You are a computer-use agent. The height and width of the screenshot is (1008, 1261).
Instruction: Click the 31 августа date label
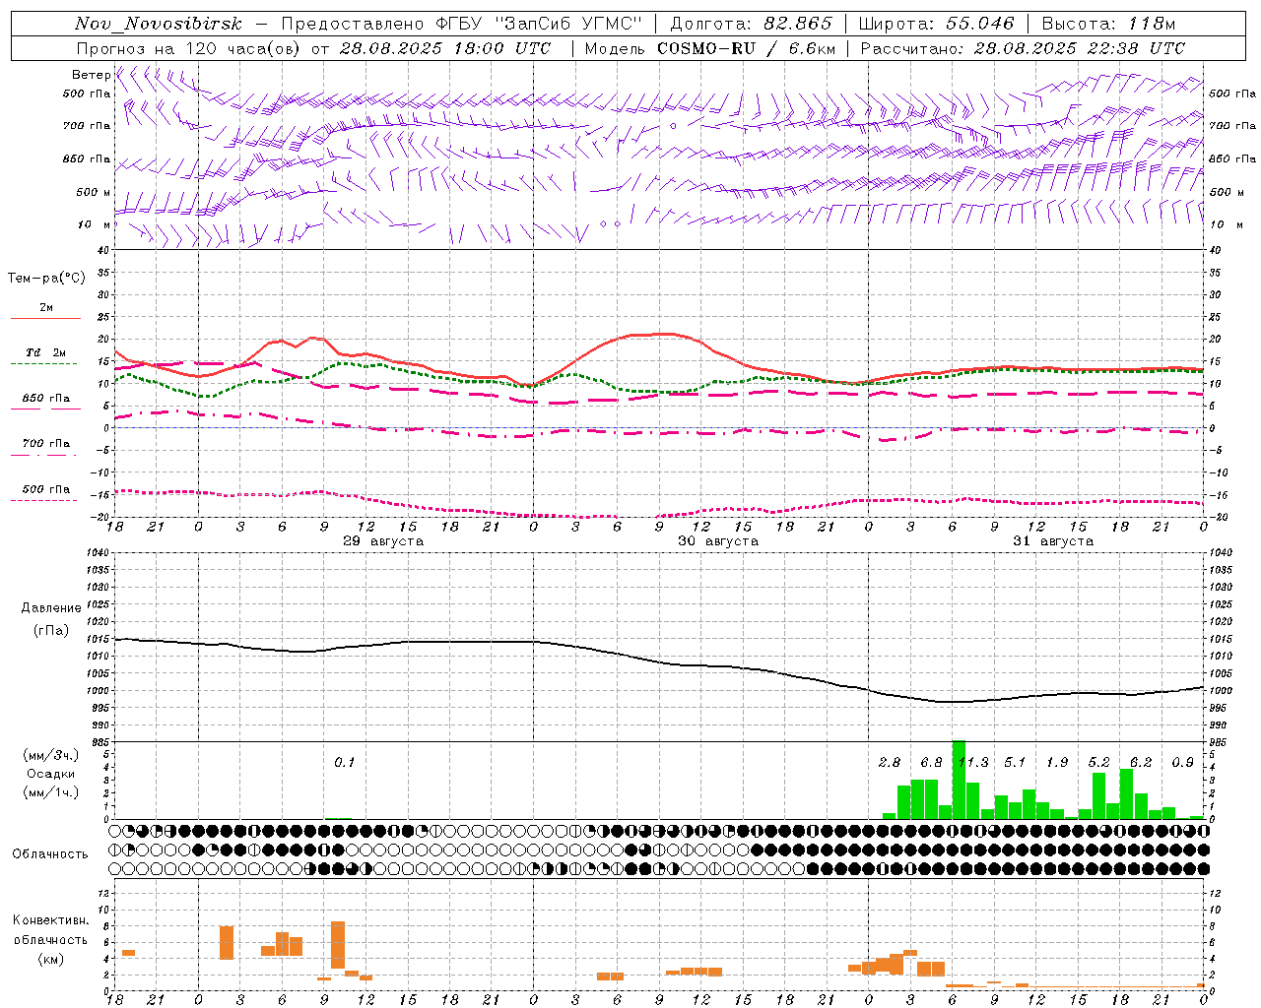click(x=1053, y=541)
